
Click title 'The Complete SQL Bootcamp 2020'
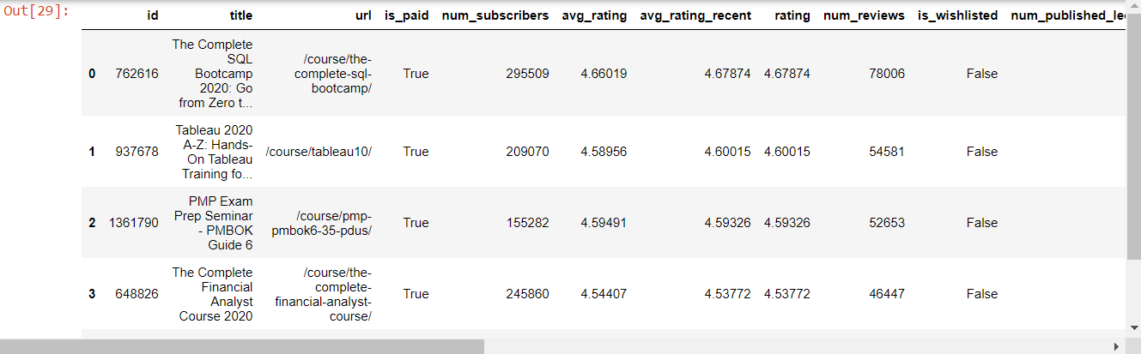(x=213, y=74)
